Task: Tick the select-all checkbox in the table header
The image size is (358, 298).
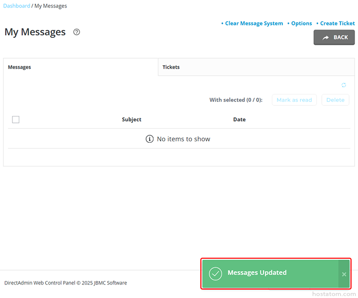Action: pos(16,119)
